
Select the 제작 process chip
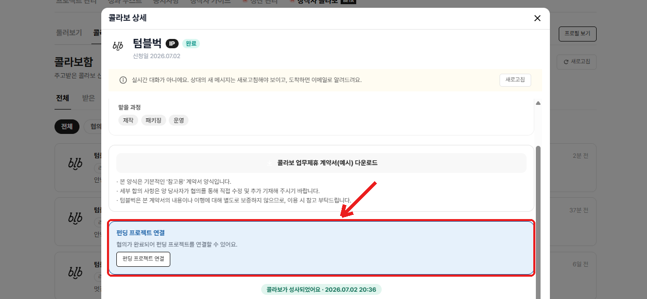pyautogui.click(x=128, y=120)
